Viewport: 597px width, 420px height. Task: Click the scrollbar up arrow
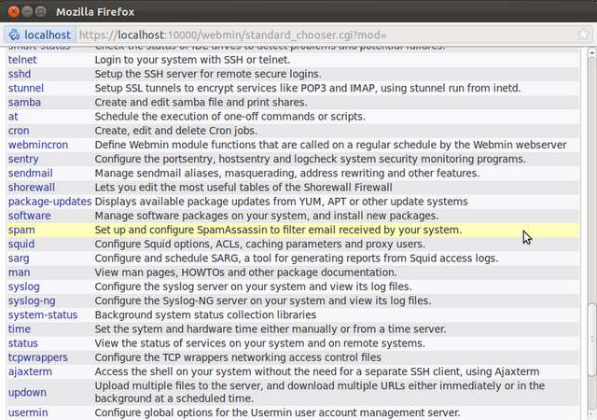pos(591,53)
